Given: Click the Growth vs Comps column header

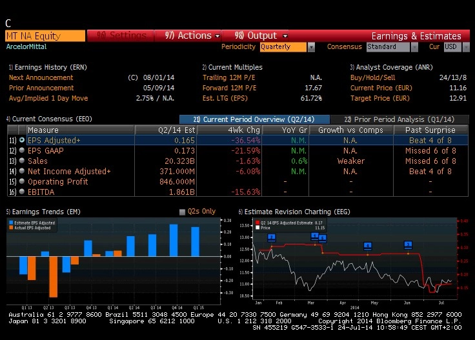Looking at the screenshot, I should [x=351, y=130].
